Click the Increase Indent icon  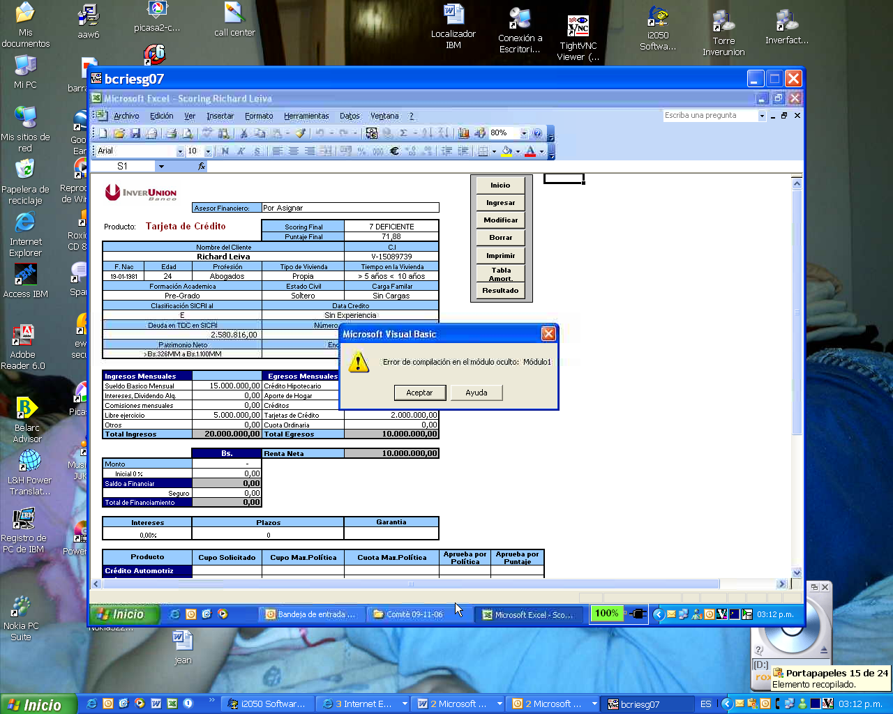(x=463, y=151)
